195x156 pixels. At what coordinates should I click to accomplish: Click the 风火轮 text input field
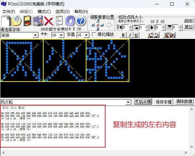pos(63,102)
